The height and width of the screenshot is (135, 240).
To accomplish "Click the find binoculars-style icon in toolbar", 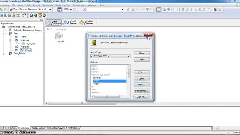I will click(84, 9).
